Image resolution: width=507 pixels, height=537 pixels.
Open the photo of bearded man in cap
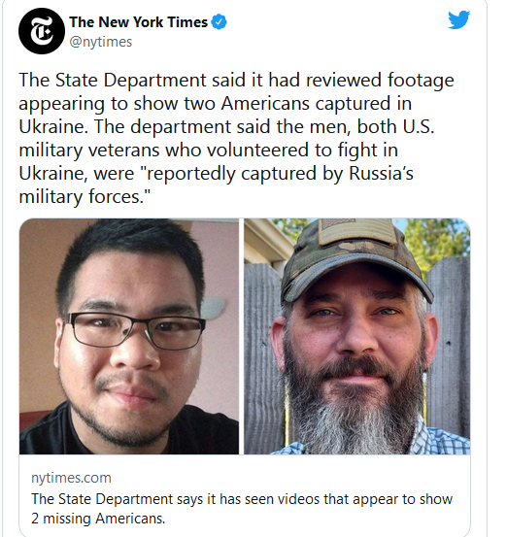[357, 336]
